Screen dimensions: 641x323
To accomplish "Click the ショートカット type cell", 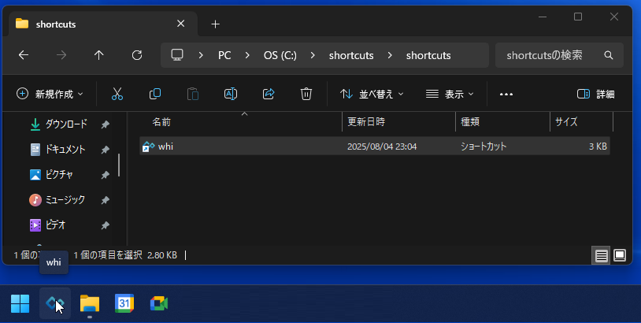I will [x=484, y=147].
